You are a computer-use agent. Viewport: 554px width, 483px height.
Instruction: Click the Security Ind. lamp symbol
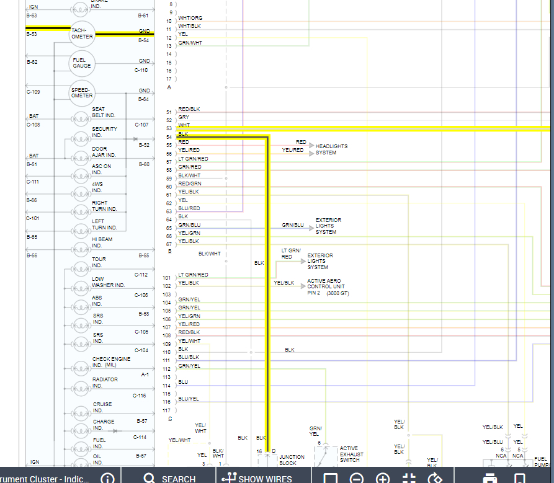[x=80, y=139]
